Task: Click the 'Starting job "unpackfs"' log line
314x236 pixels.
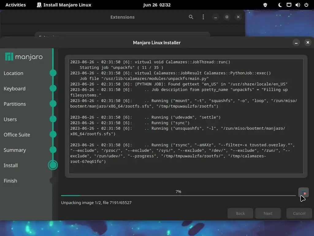Action: click(121, 67)
